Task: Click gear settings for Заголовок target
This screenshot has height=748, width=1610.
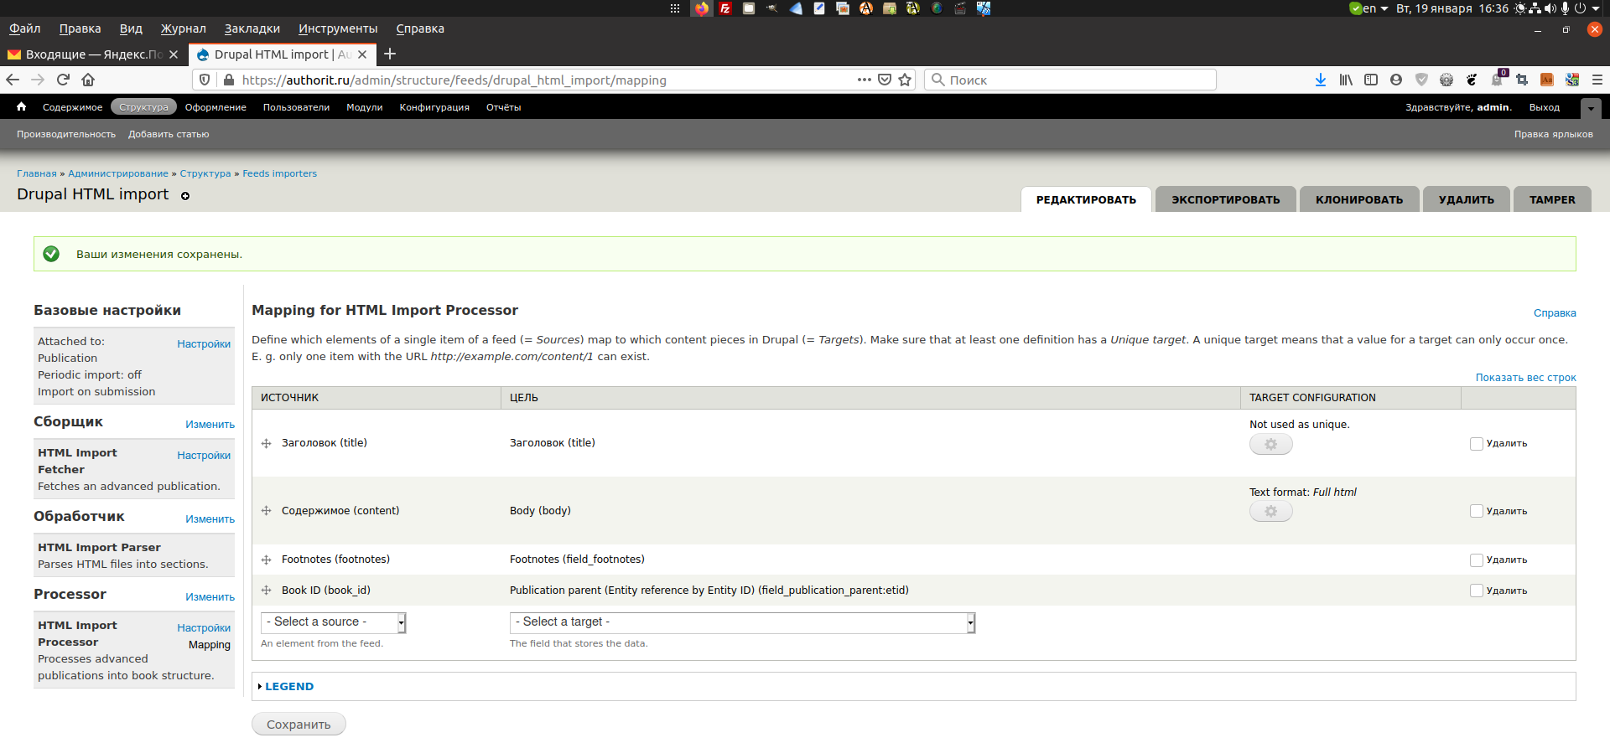Action: click(x=1271, y=444)
